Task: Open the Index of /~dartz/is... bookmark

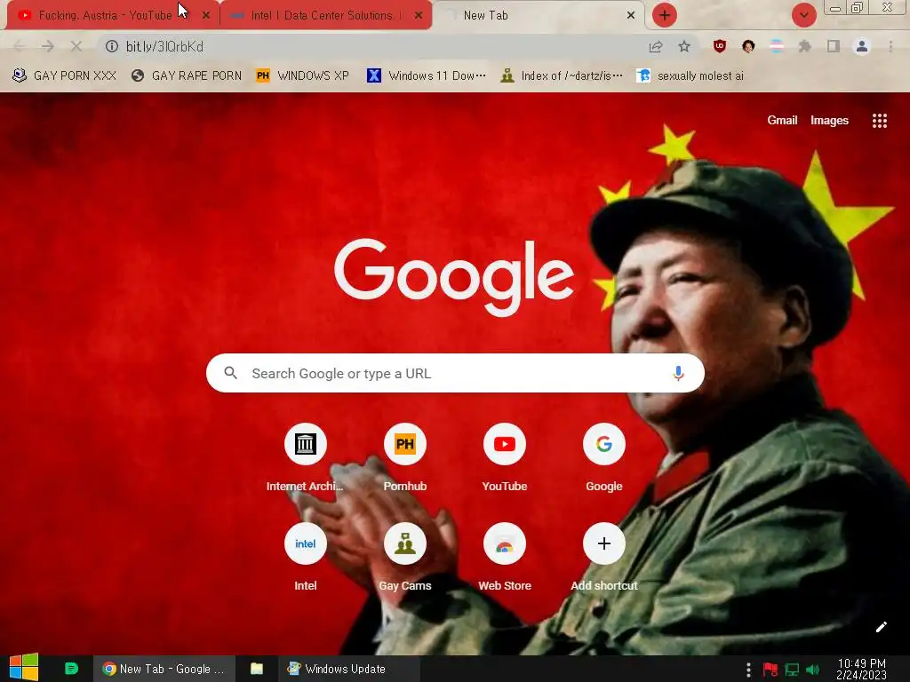Action: coord(562,76)
